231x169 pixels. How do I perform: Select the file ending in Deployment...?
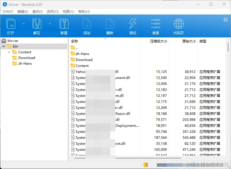[147, 126]
